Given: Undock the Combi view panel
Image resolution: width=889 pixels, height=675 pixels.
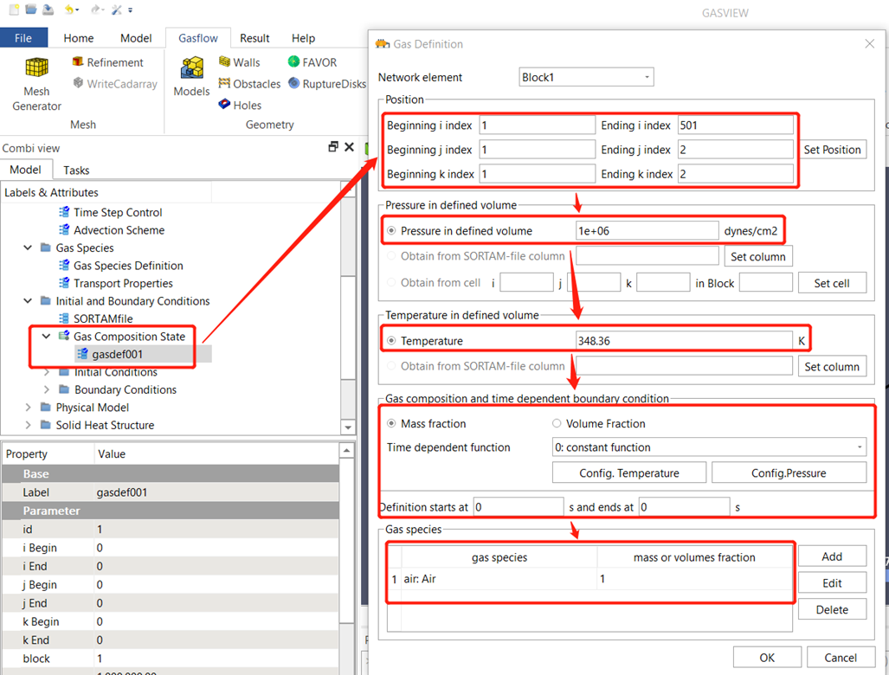Looking at the screenshot, I should click(x=333, y=147).
